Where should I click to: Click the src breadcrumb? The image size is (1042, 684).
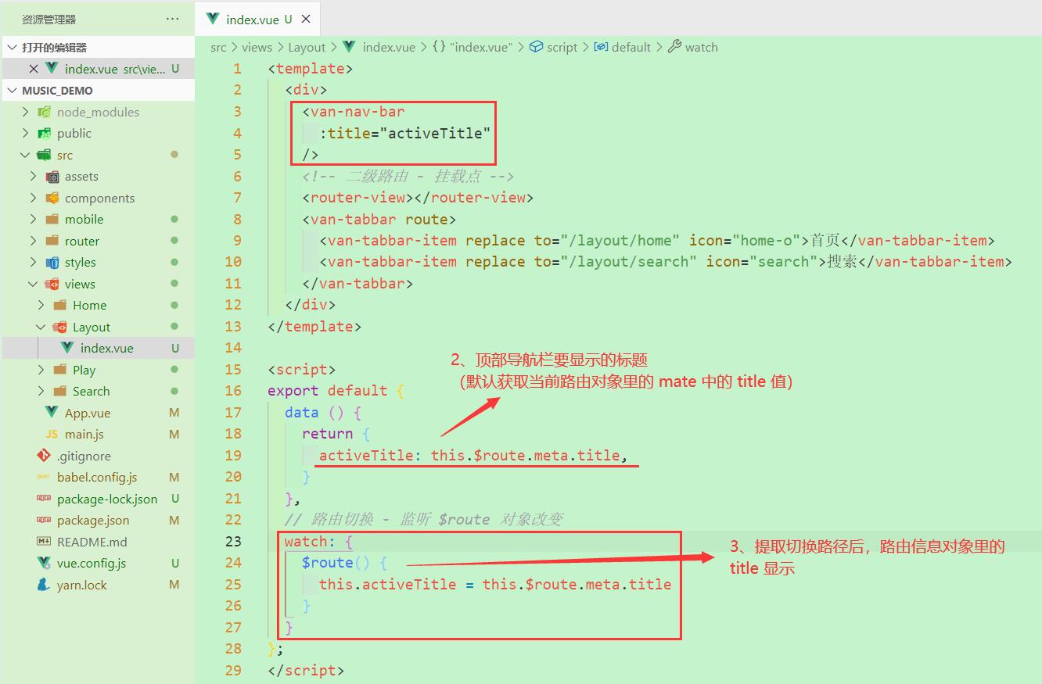(x=218, y=48)
